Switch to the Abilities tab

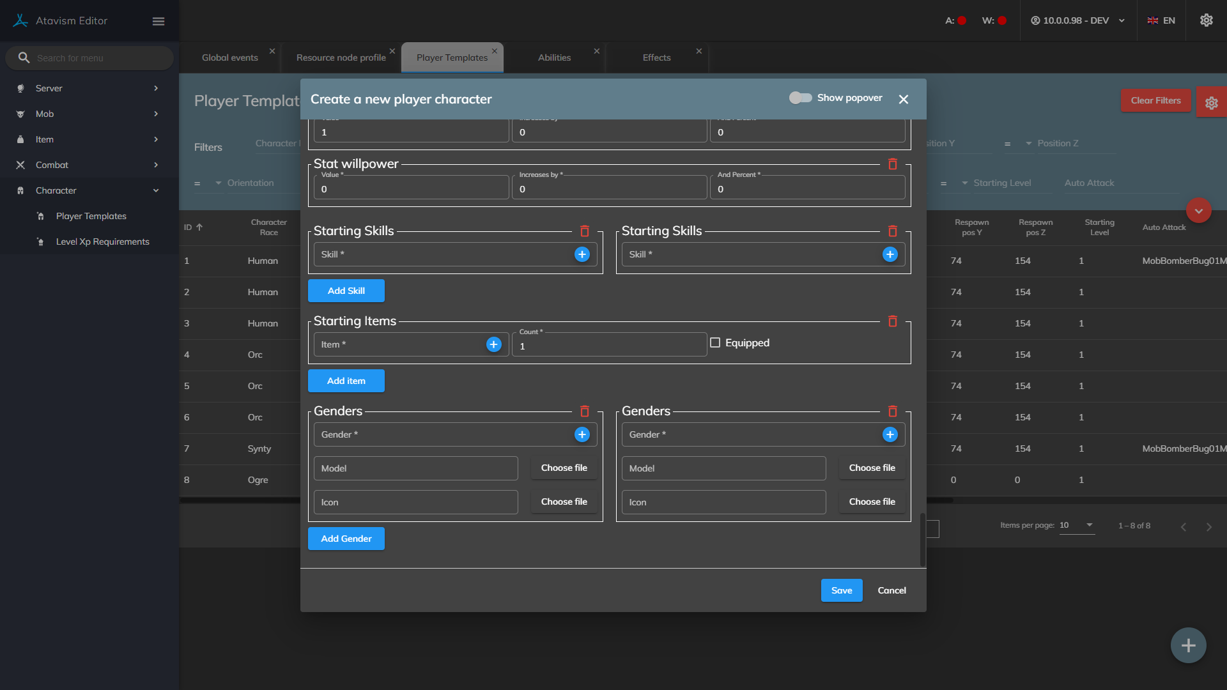[554, 57]
